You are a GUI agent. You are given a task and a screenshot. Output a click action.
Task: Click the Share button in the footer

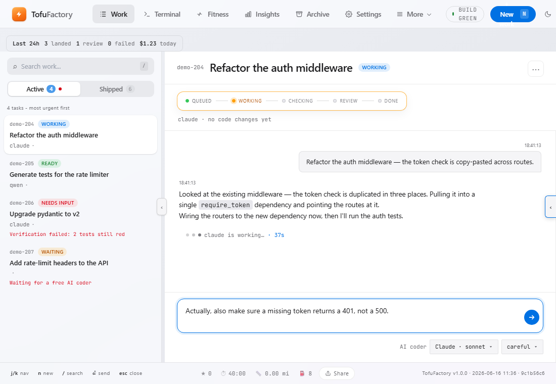point(337,373)
